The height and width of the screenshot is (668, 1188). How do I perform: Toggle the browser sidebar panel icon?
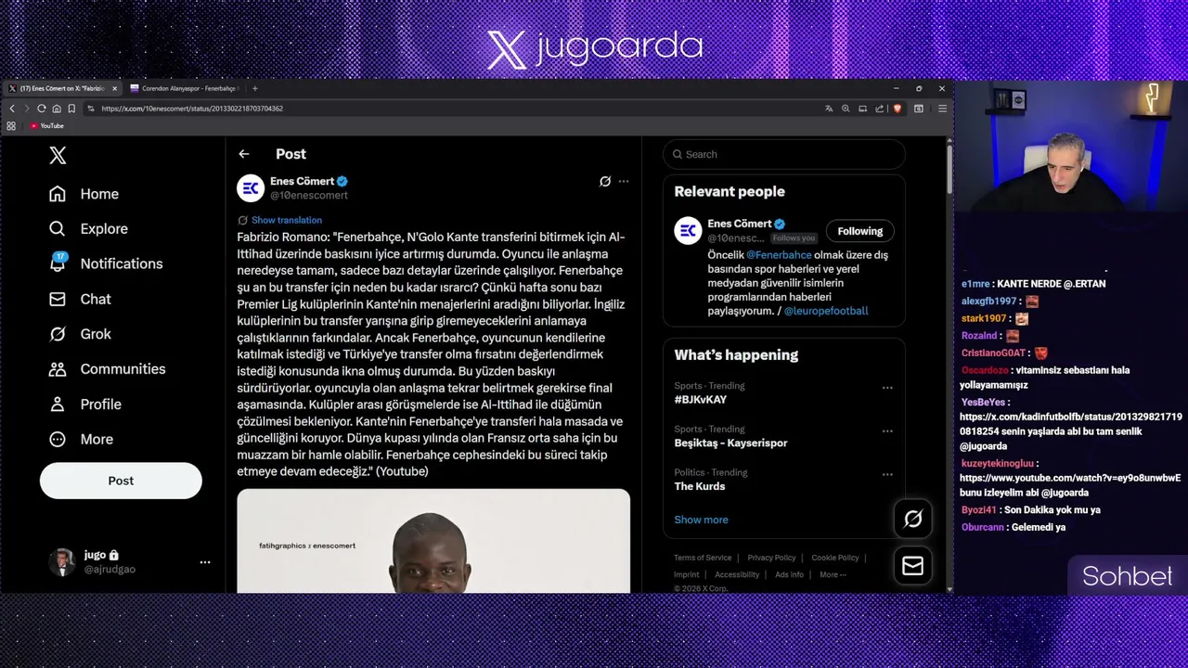tap(919, 109)
